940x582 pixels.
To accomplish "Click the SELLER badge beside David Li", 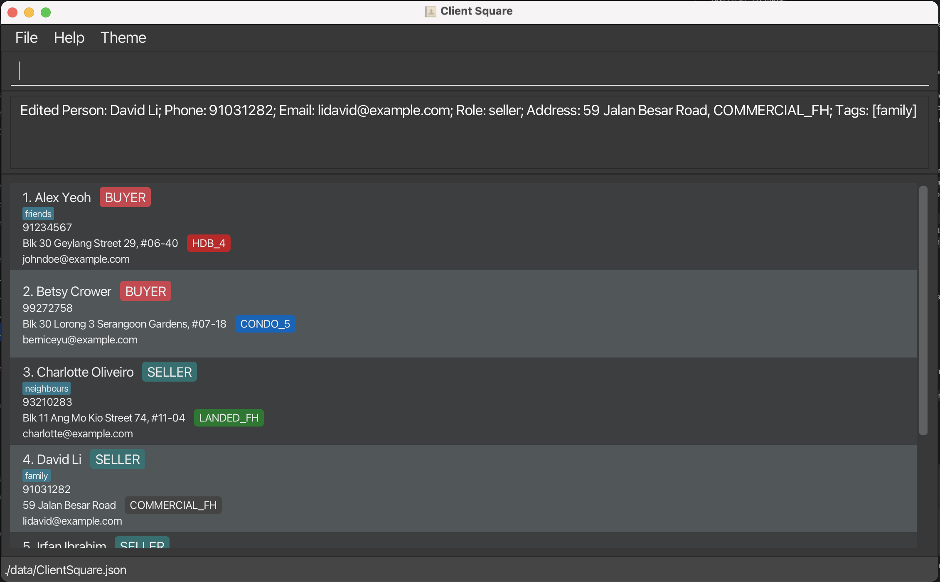I will 117,459.
